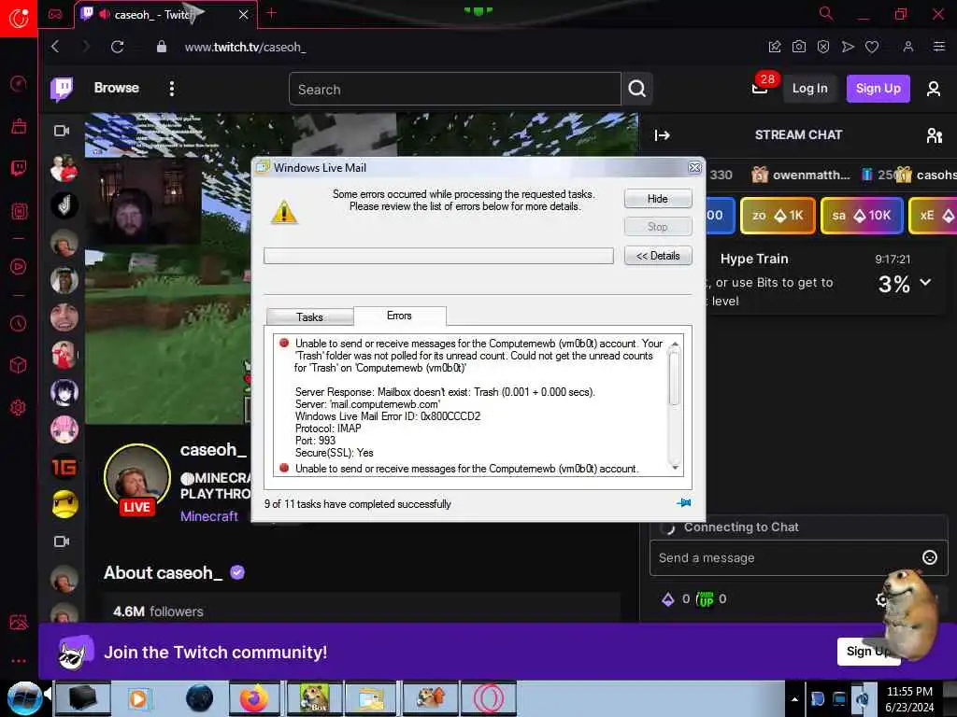Screen dimensions: 957x717
Task: Open the Browse page
Action: point(117,88)
